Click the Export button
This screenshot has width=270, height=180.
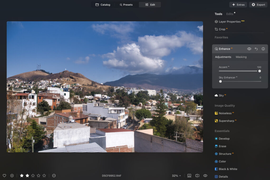click(x=258, y=4)
